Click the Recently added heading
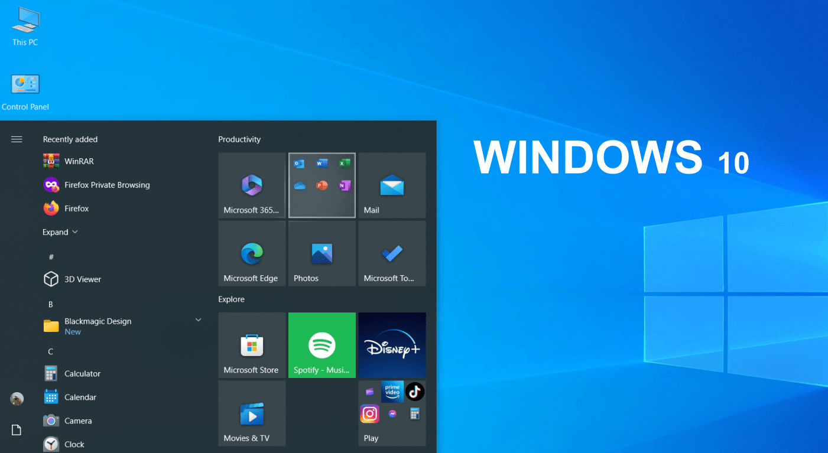The height and width of the screenshot is (453, 828). click(70, 139)
